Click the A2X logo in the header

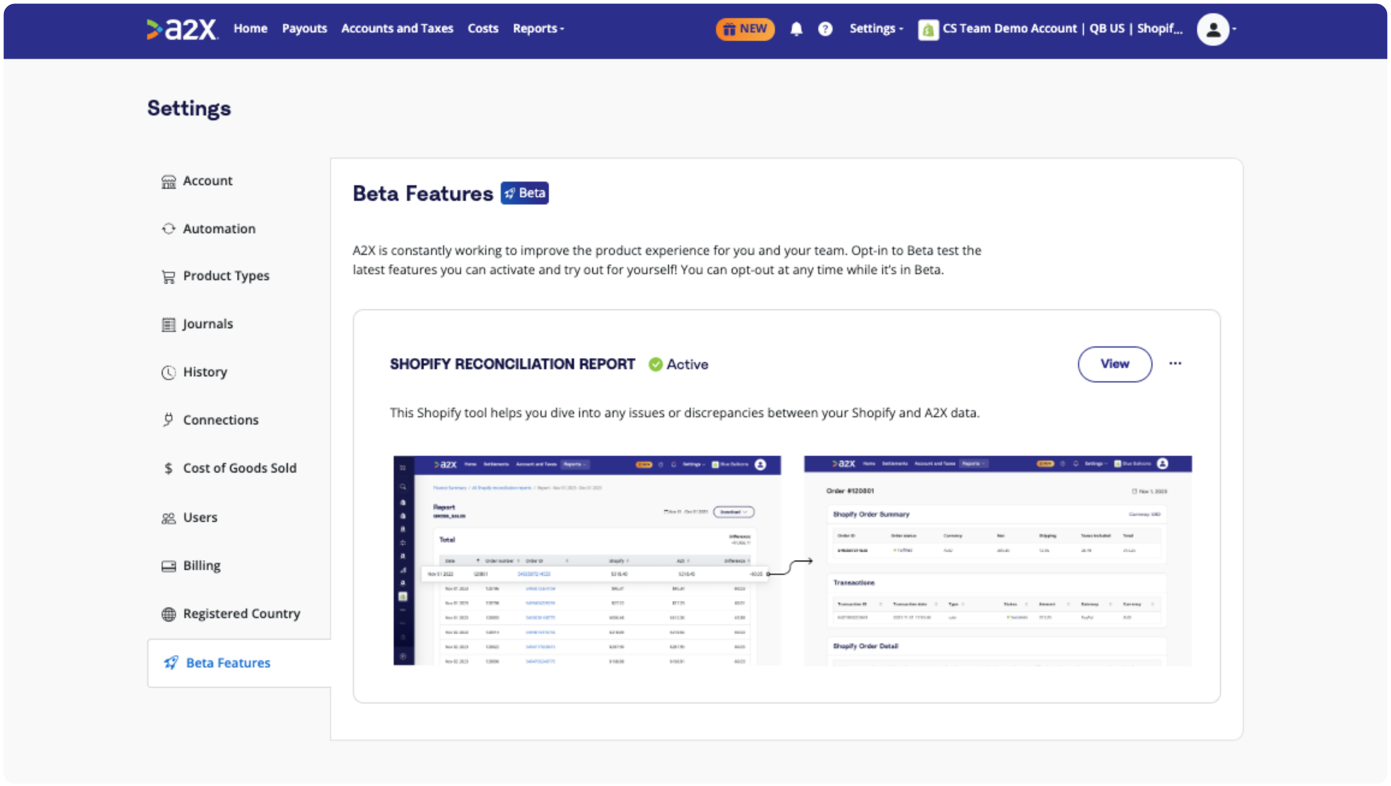[x=183, y=29]
